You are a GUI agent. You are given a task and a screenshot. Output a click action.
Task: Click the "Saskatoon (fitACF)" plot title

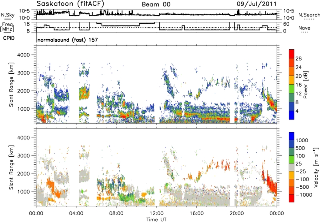pos(70,4)
